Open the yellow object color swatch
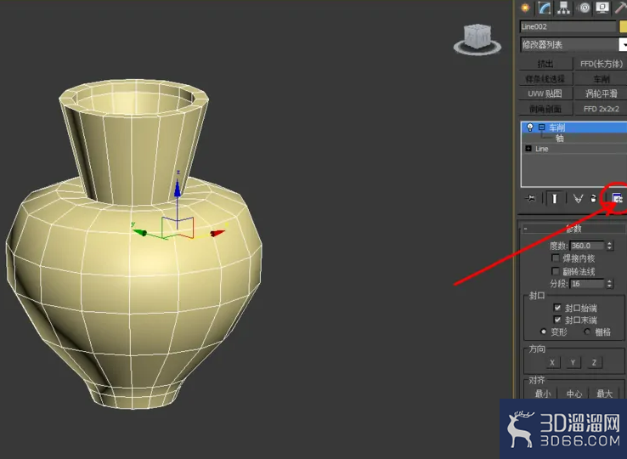Screen dimensions: 627x459 click(623, 26)
